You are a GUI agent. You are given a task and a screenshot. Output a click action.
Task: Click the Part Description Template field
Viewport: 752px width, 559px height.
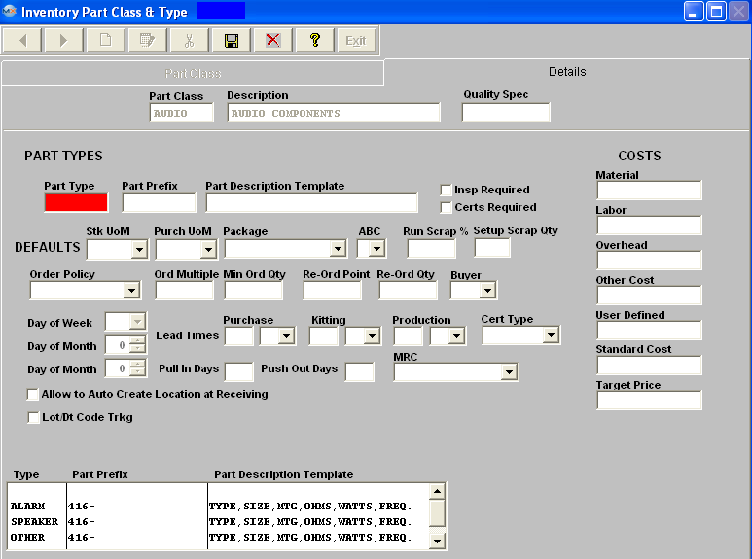coord(311,203)
